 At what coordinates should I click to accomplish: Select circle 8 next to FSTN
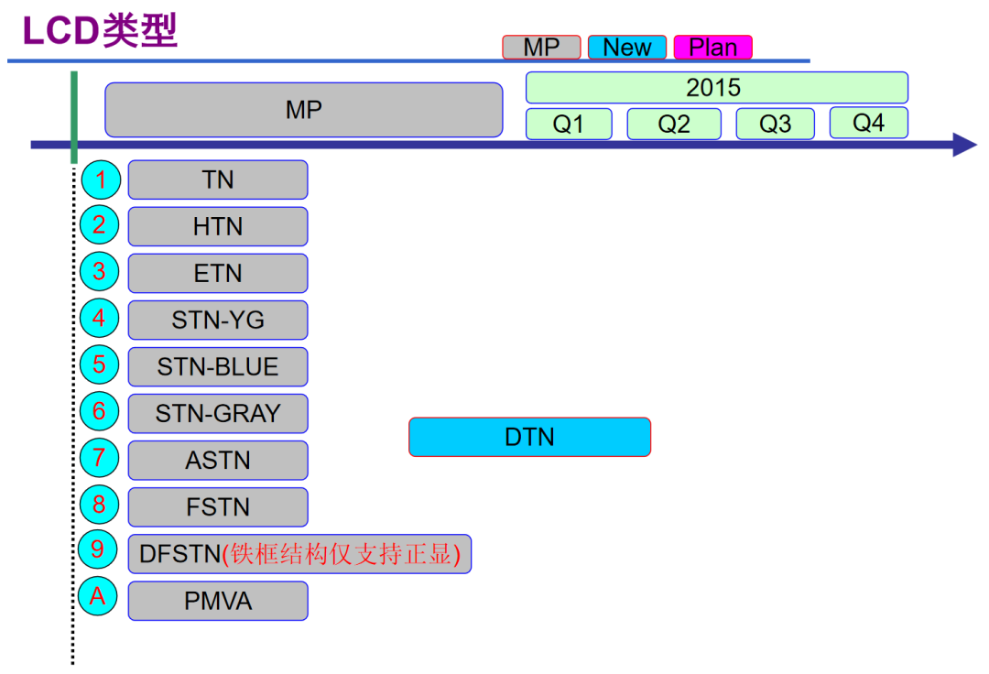(x=100, y=505)
